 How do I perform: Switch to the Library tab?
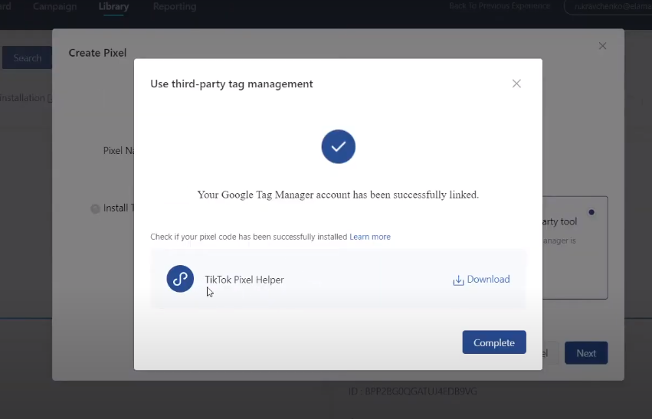(x=113, y=7)
